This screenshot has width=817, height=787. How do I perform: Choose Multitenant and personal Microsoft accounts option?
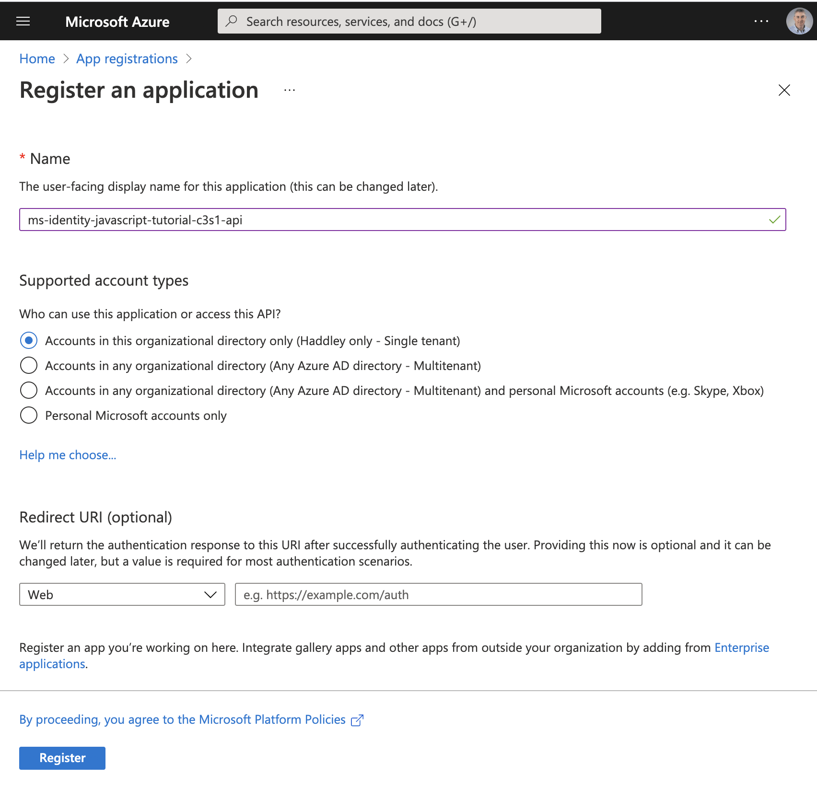[x=29, y=391]
